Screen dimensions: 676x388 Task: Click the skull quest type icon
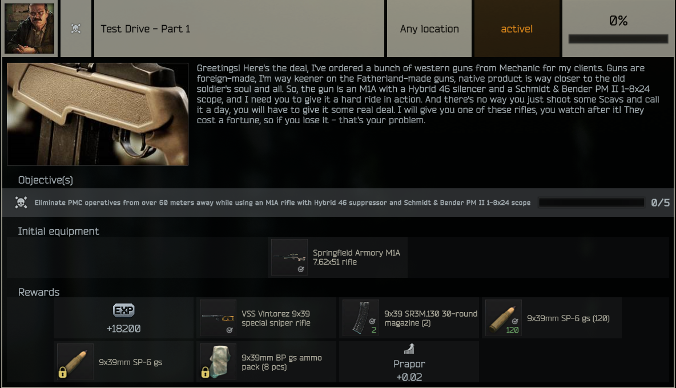pyautogui.click(x=76, y=29)
